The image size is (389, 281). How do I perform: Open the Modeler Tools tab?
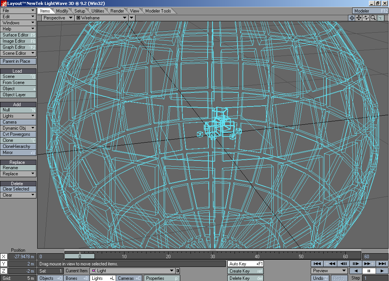point(158,11)
